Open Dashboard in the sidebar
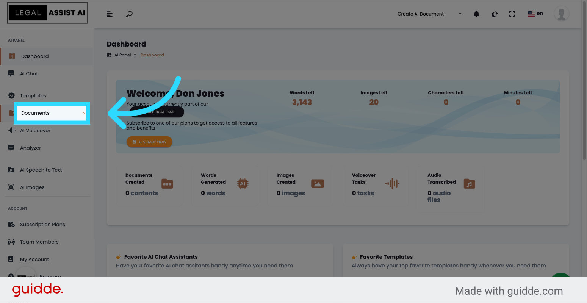This screenshot has width=587, height=303. coord(47,56)
